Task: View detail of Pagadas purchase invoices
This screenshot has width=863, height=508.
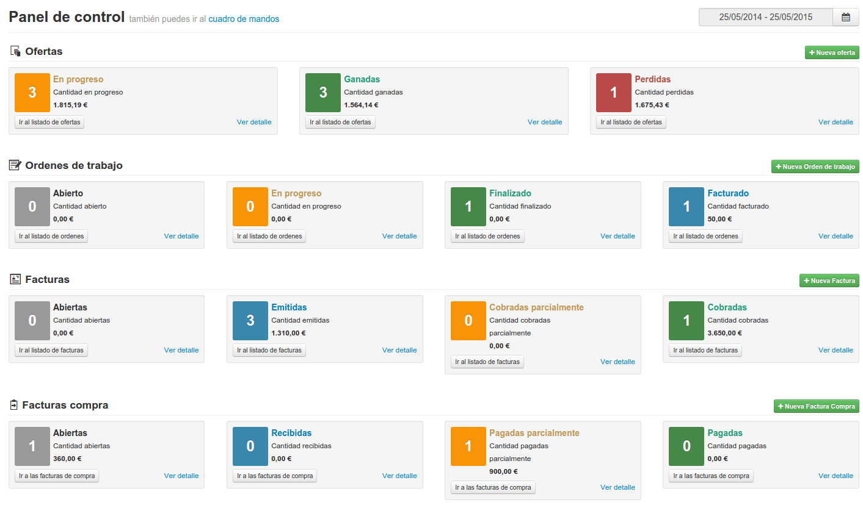Action: point(836,476)
